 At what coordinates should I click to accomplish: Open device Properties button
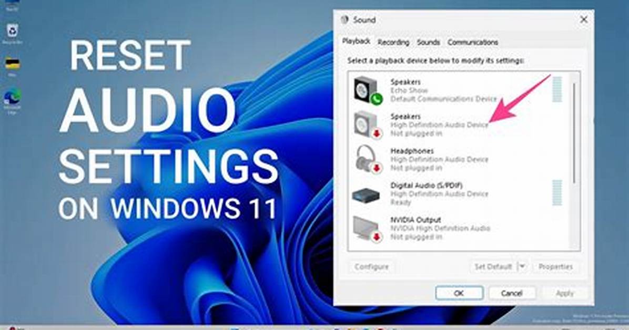click(555, 266)
